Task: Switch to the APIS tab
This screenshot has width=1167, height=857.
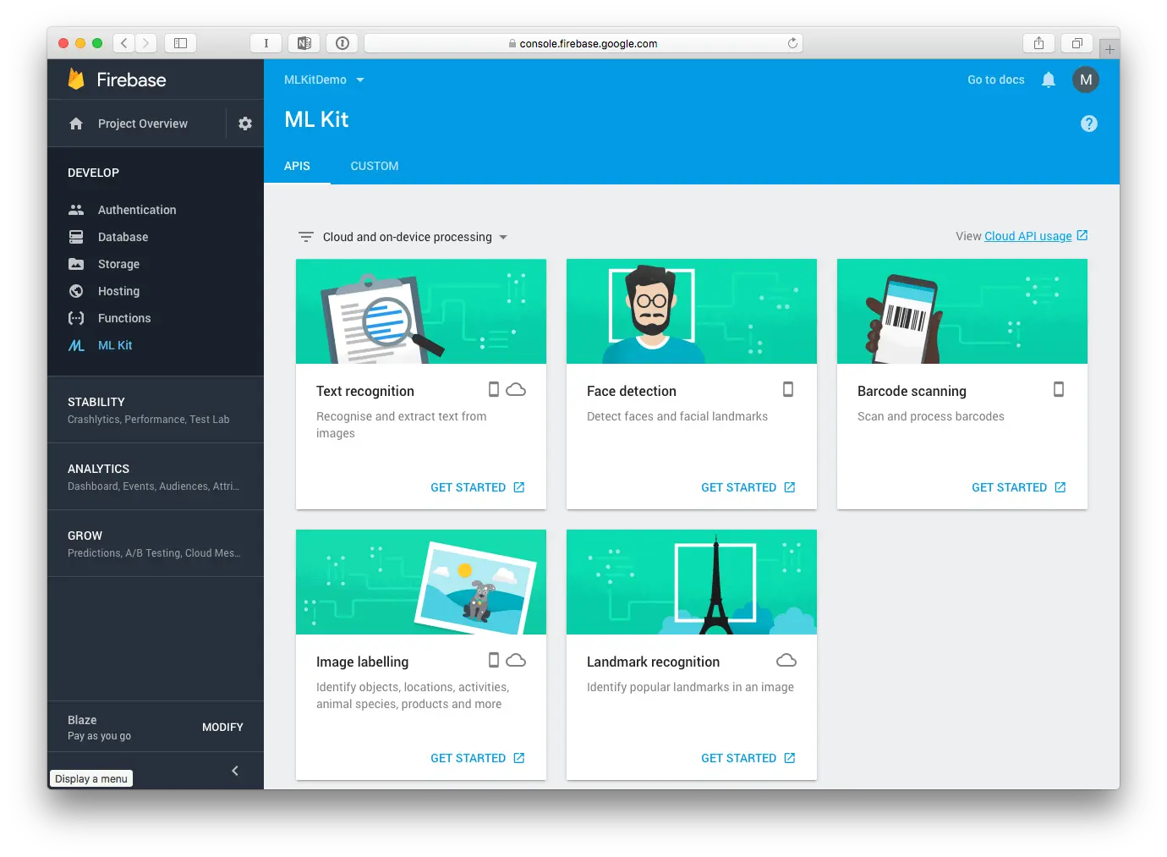Action: (x=297, y=166)
